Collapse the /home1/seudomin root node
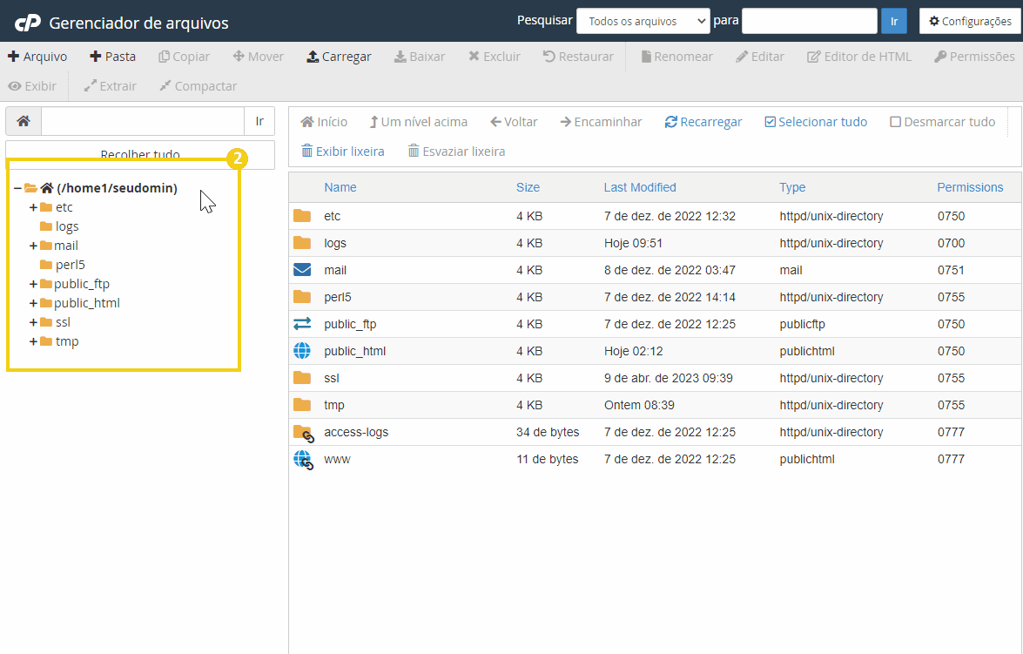The image size is (1023, 654). [x=17, y=188]
